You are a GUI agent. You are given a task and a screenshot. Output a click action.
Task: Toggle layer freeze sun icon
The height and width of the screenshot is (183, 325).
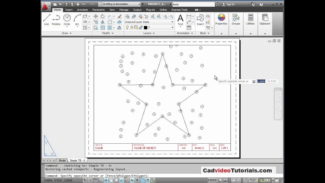click(x=132, y=27)
